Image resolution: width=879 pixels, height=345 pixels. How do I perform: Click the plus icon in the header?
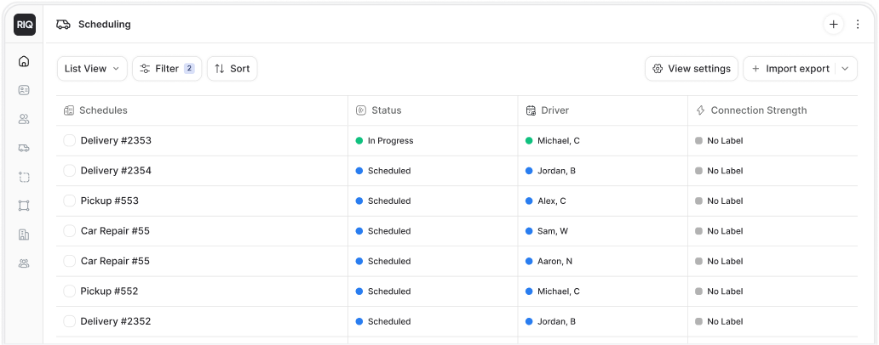pos(833,25)
